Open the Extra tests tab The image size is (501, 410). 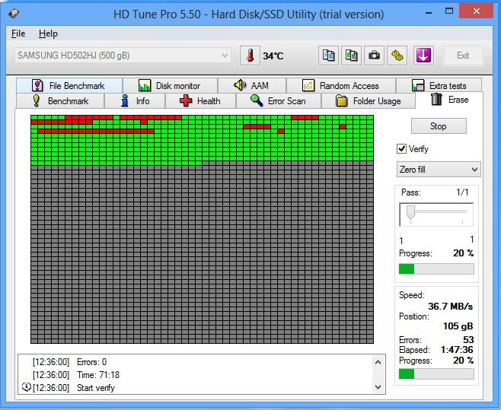439,85
